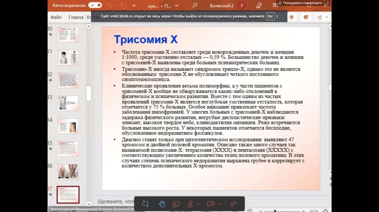Image resolution: width=379 pixels, height=212 pixels.
Task: Click the screen share icon in call bar
Action: (176, 204)
